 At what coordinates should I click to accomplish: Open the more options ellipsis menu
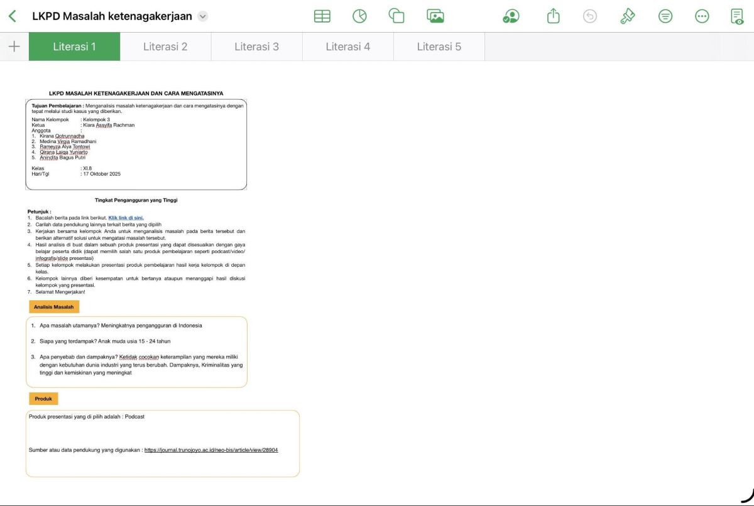[702, 16]
